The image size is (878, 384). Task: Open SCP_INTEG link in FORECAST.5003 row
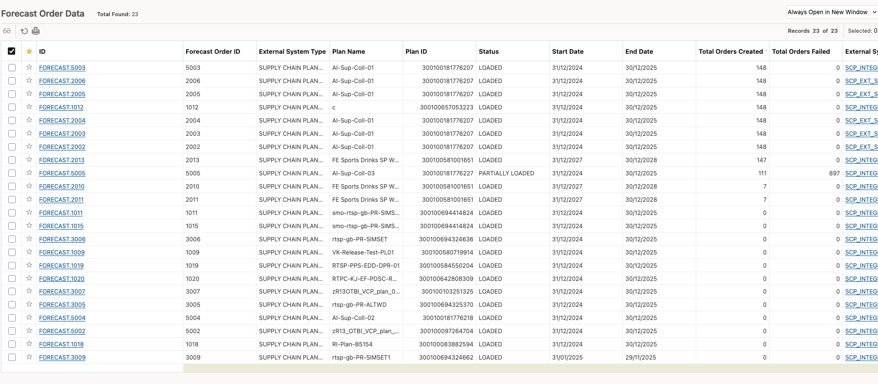tap(861, 68)
